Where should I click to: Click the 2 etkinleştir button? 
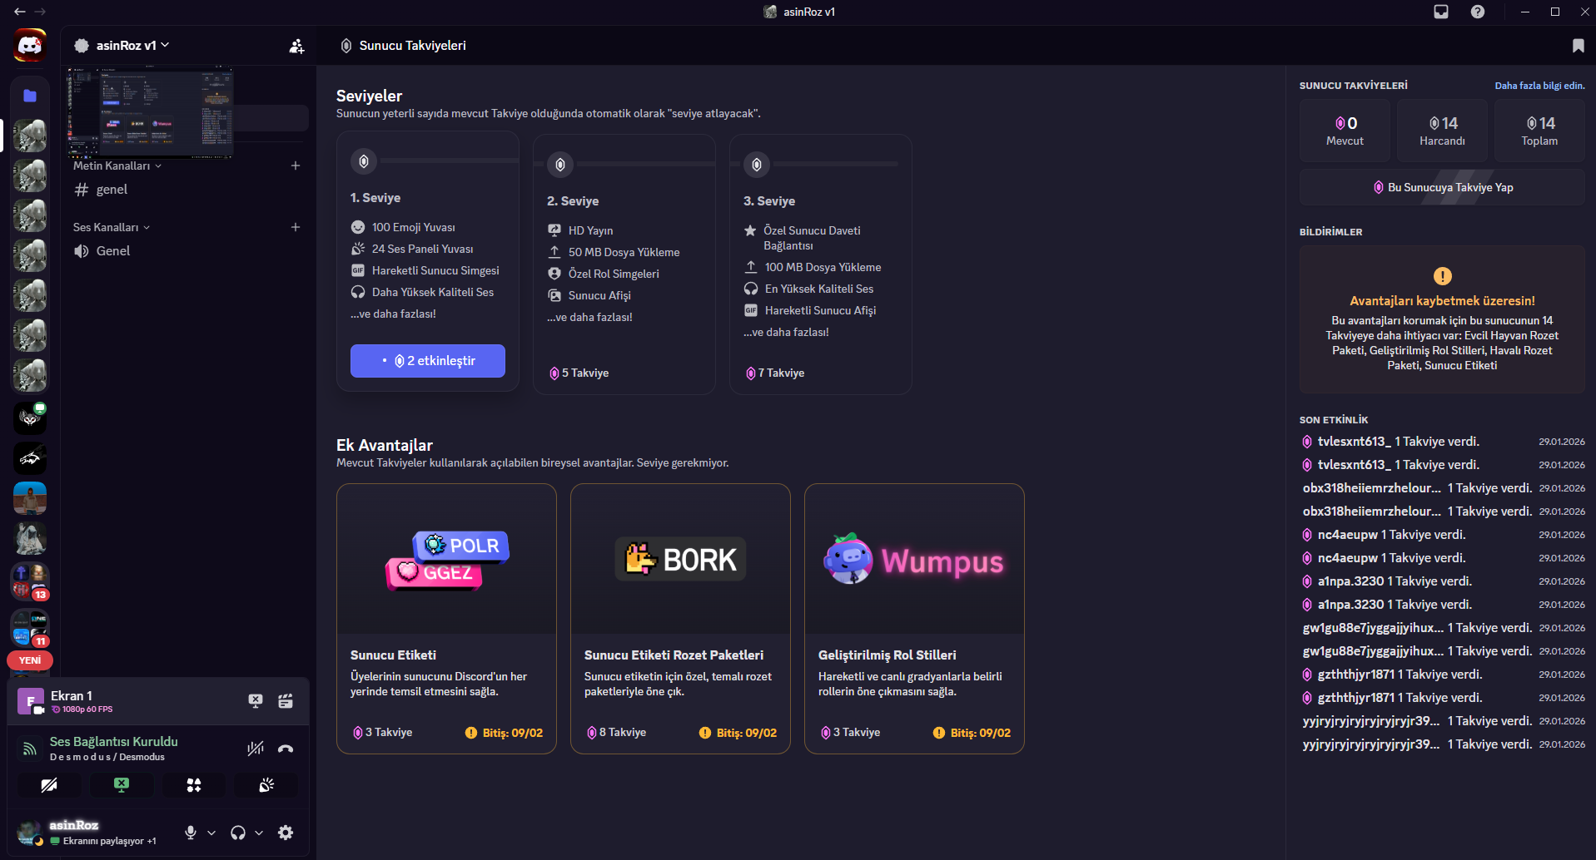click(428, 361)
